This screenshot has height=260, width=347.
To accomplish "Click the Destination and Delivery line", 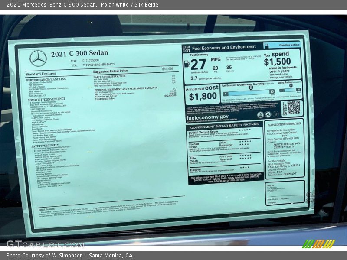I will tap(106, 96).
